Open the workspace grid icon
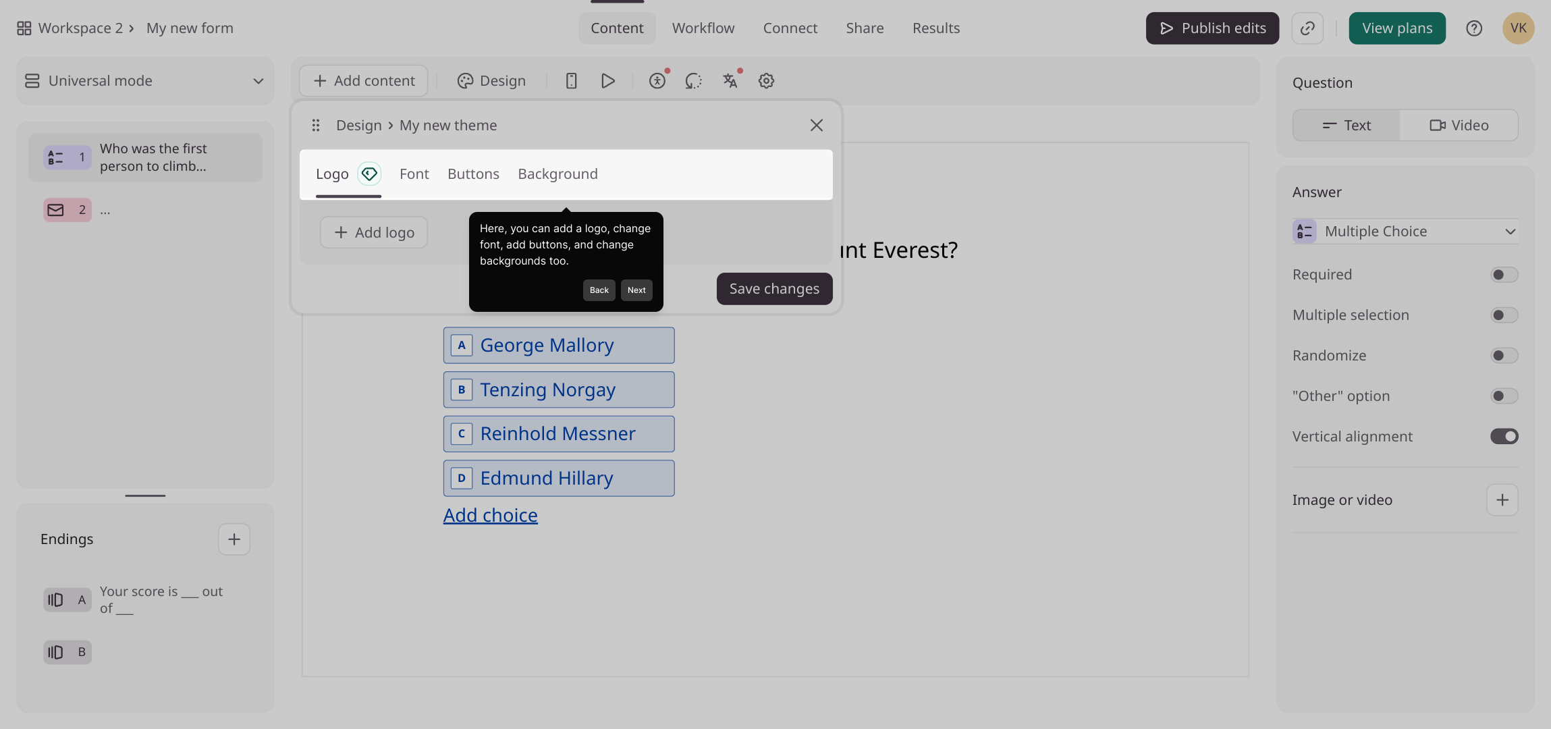Viewport: 1551px width, 729px height. pyautogui.click(x=24, y=28)
